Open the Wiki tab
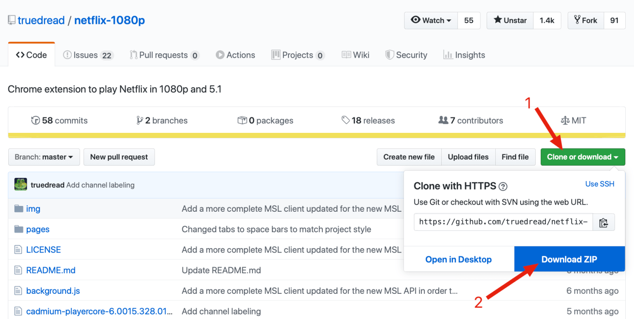Viewport: 634px width, 319px height. [355, 55]
